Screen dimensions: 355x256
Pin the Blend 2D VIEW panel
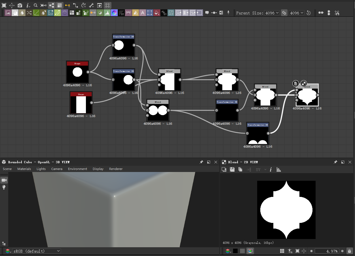coord(335,162)
